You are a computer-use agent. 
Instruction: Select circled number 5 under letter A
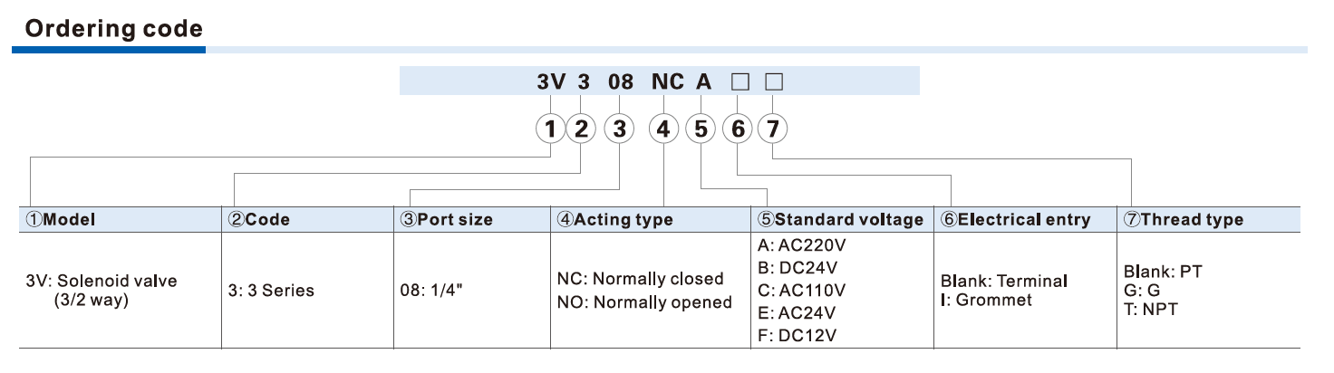pyautogui.click(x=701, y=129)
